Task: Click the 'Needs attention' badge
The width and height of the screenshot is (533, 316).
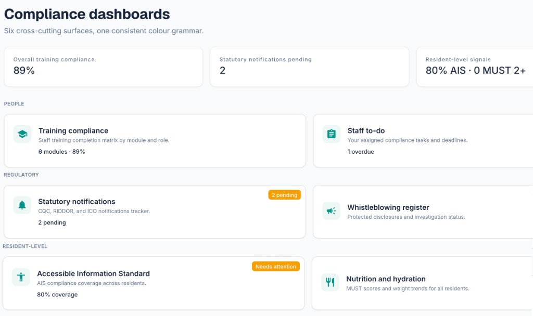Action: (276, 267)
